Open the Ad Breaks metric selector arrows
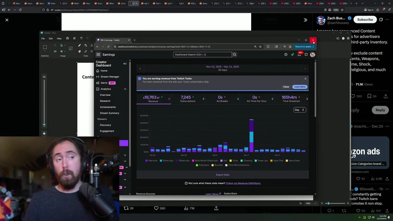This screenshot has width=393, height=221. (x=238, y=99)
